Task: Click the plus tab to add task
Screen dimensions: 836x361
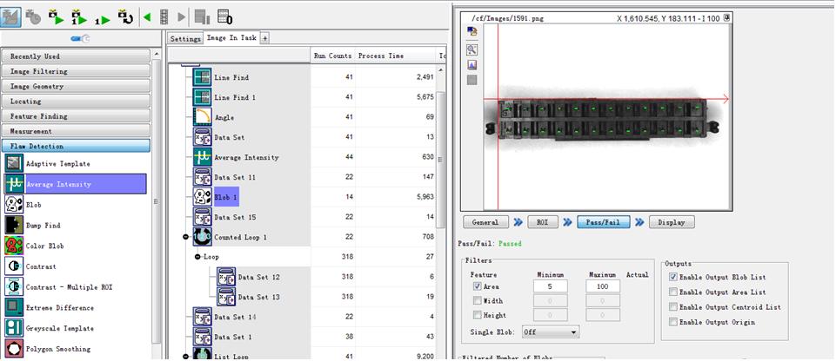Action: 264,38
